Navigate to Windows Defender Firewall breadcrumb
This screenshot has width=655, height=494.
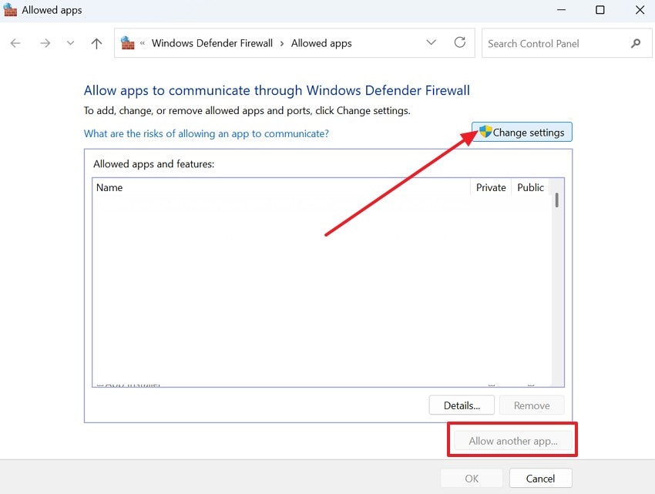tap(212, 43)
